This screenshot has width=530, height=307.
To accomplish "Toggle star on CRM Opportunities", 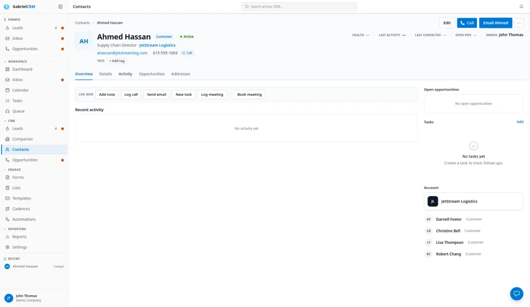I will [63, 160].
